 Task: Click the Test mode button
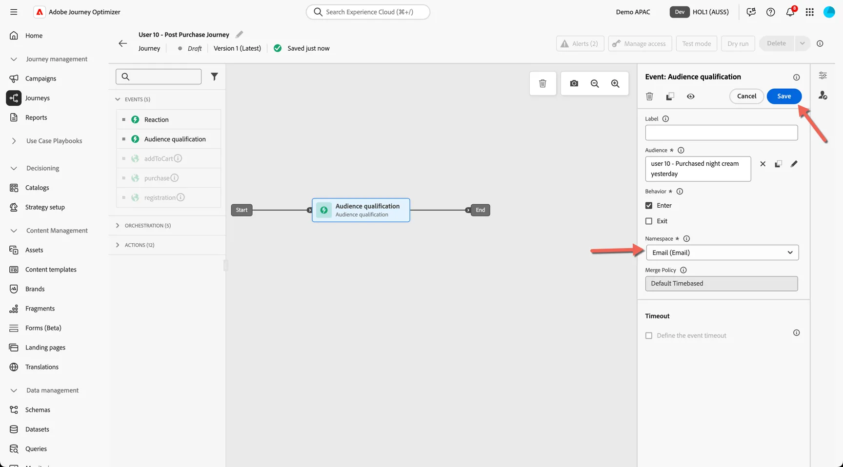696,43
